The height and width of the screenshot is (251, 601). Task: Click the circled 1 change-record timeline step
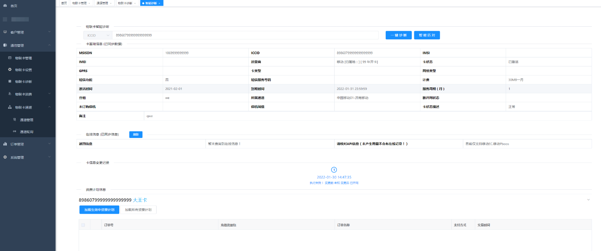coord(334,170)
